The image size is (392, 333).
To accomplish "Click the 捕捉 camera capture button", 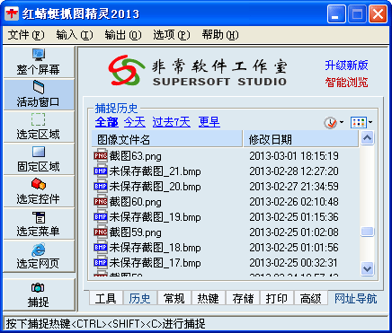I will pyautogui.click(x=39, y=294).
